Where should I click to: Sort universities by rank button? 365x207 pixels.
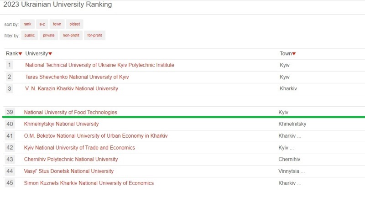click(x=27, y=24)
